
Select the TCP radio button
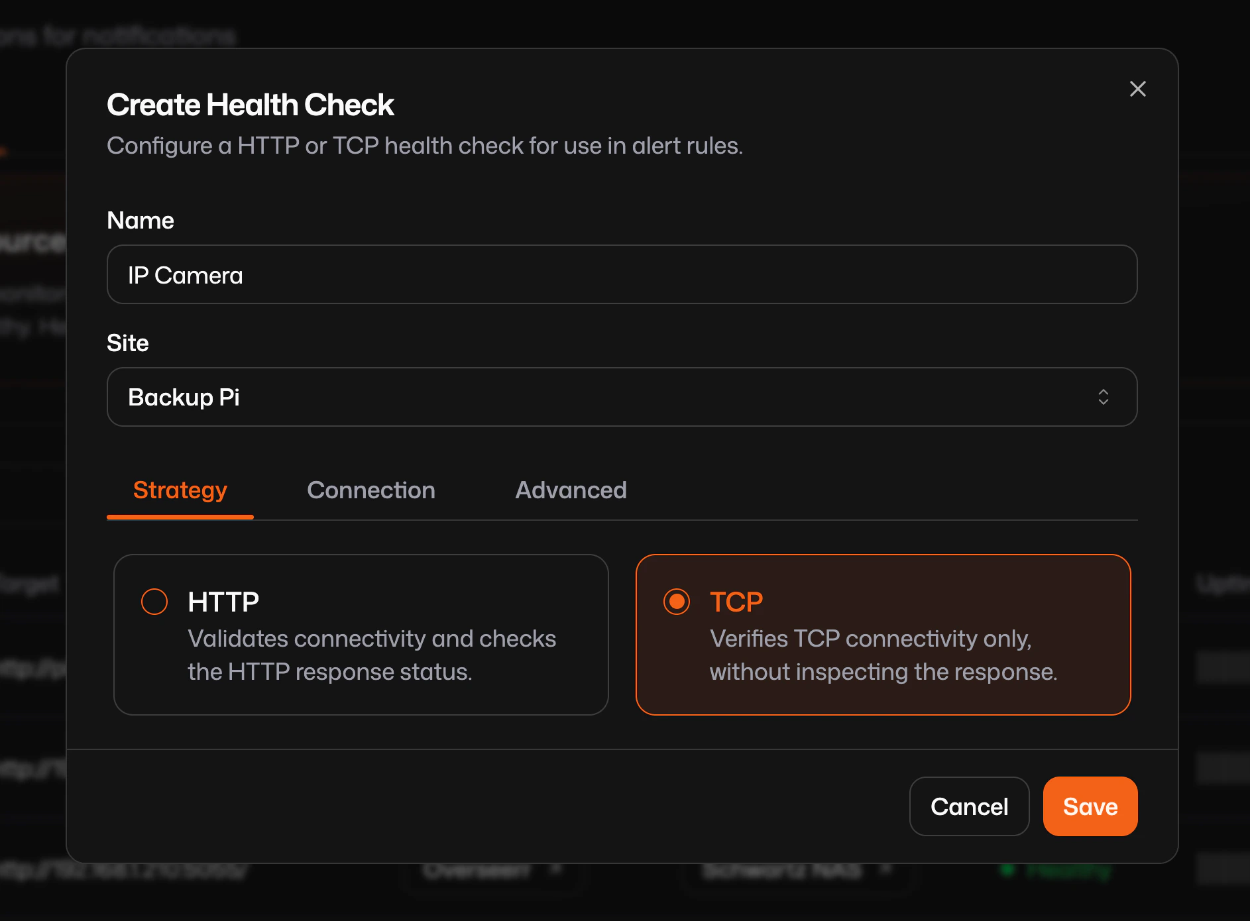point(677,602)
